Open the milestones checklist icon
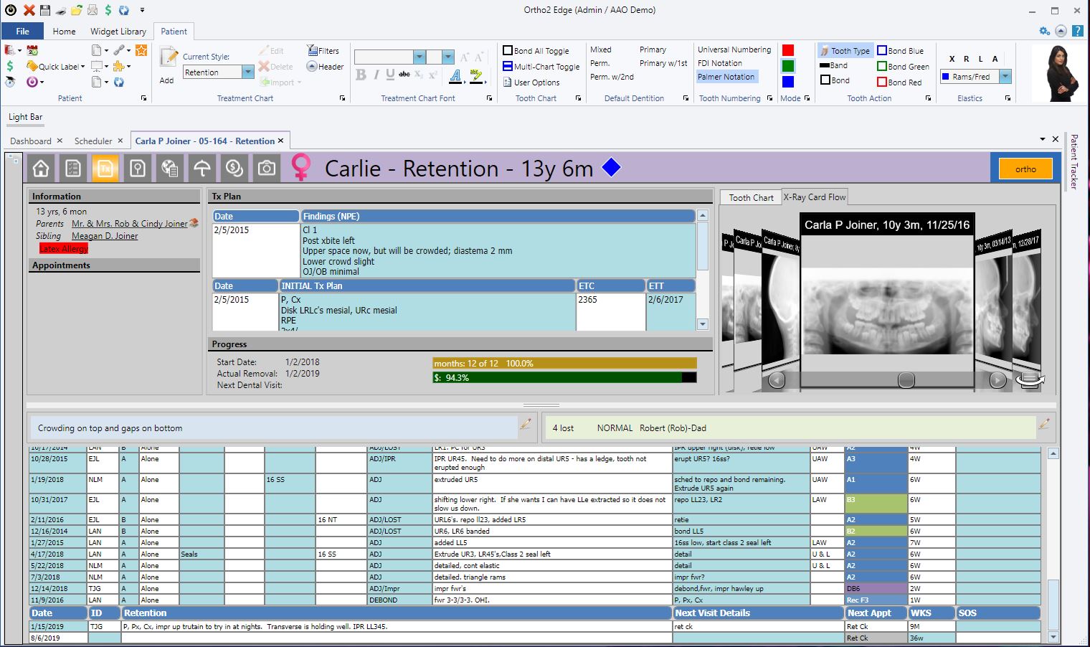Screen dimensions: 1090x647 (x=72, y=169)
